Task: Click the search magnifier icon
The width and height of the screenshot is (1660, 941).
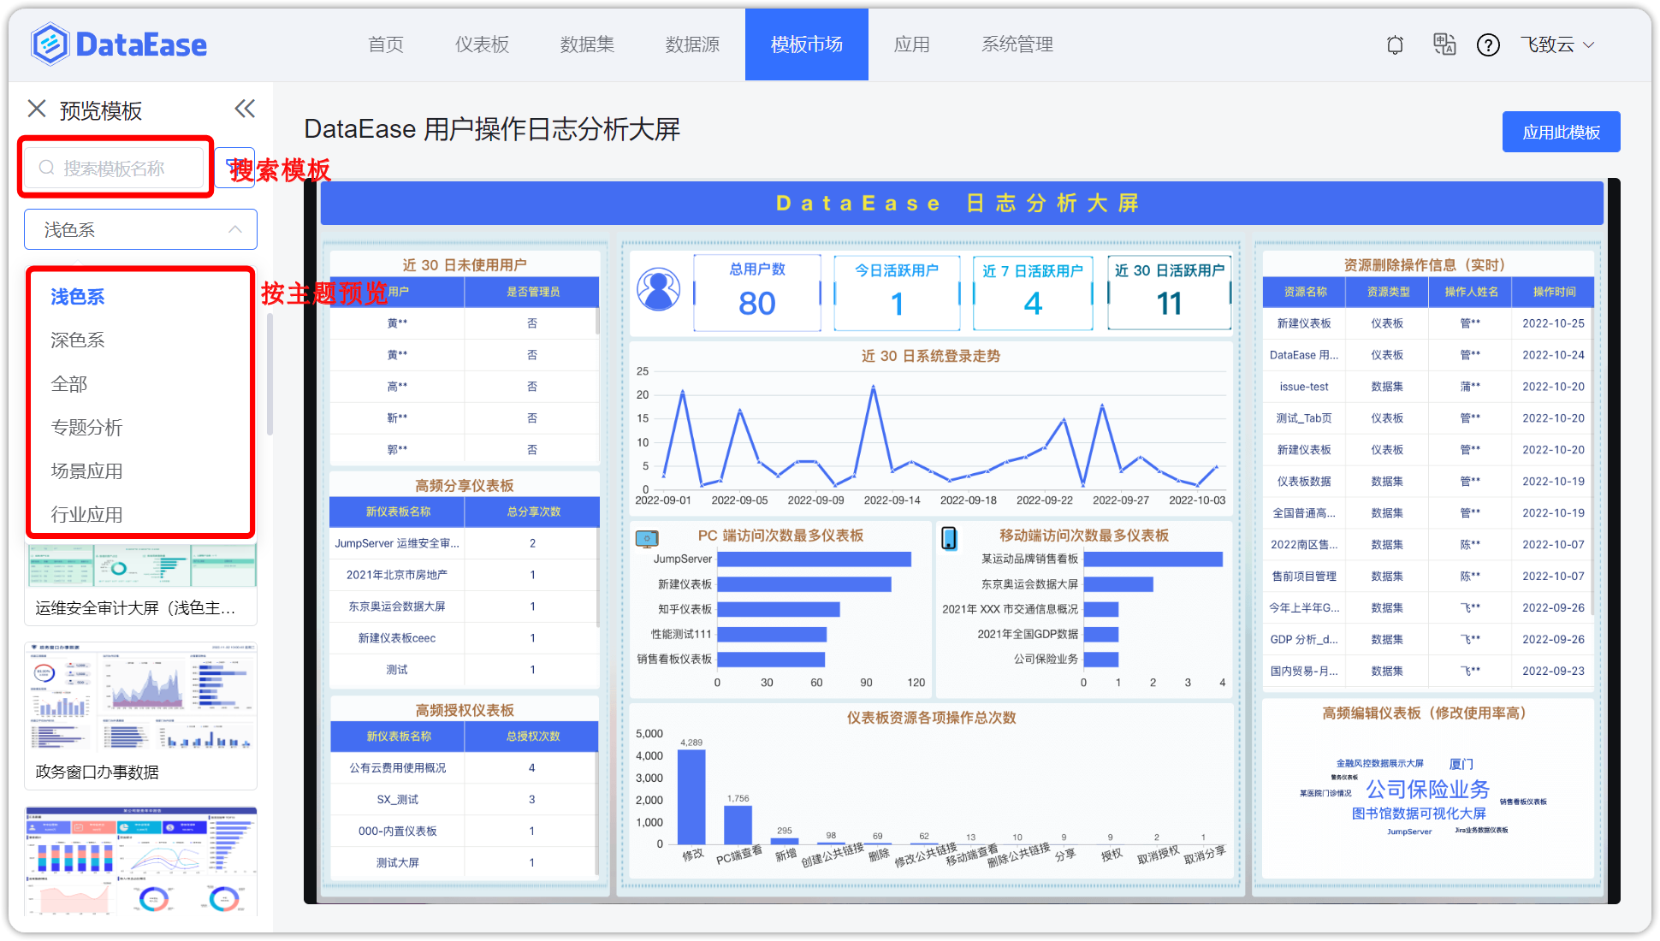Action: (47, 168)
